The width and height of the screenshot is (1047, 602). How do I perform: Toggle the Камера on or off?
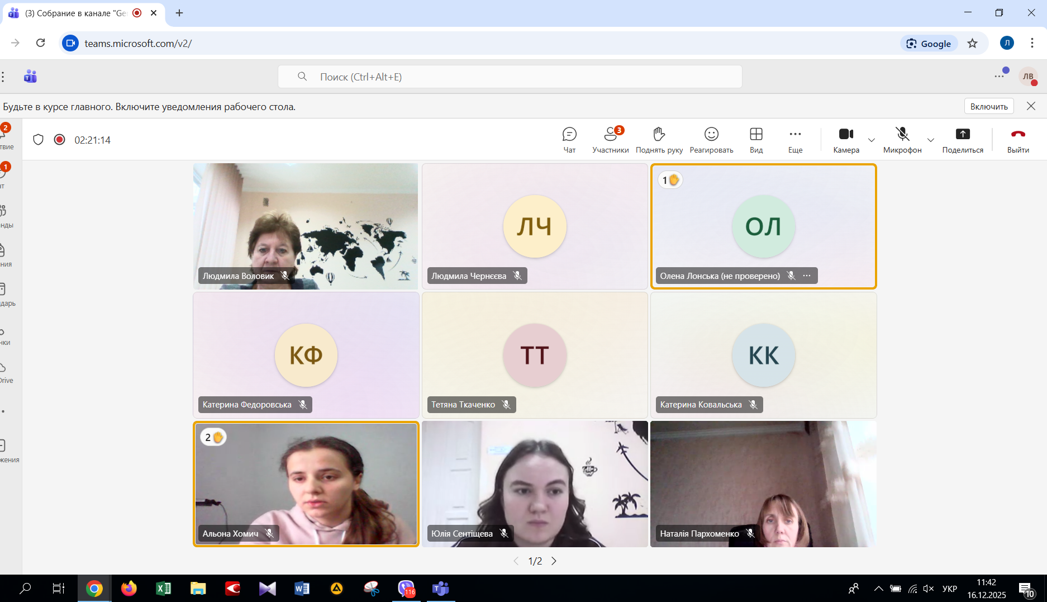(x=846, y=140)
